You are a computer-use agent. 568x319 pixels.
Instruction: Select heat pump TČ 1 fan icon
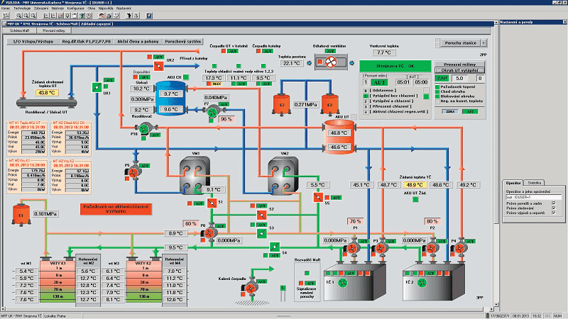(342, 283)
